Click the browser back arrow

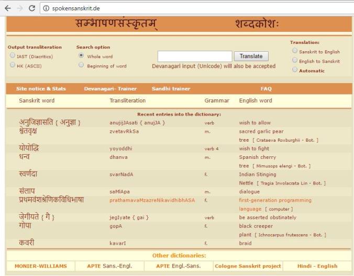coord(7,8)
